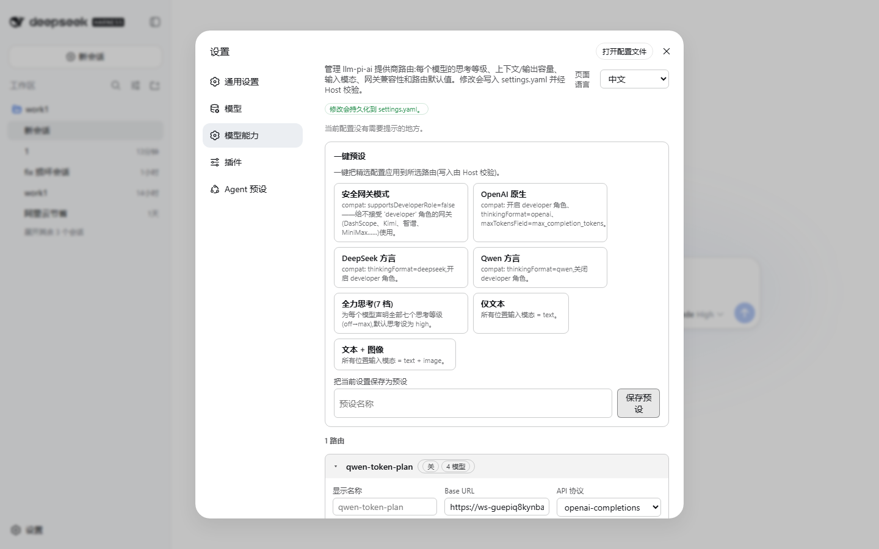
Task: Open the work1 folder in the background sidebar
Action: click(x=85, y=109)
